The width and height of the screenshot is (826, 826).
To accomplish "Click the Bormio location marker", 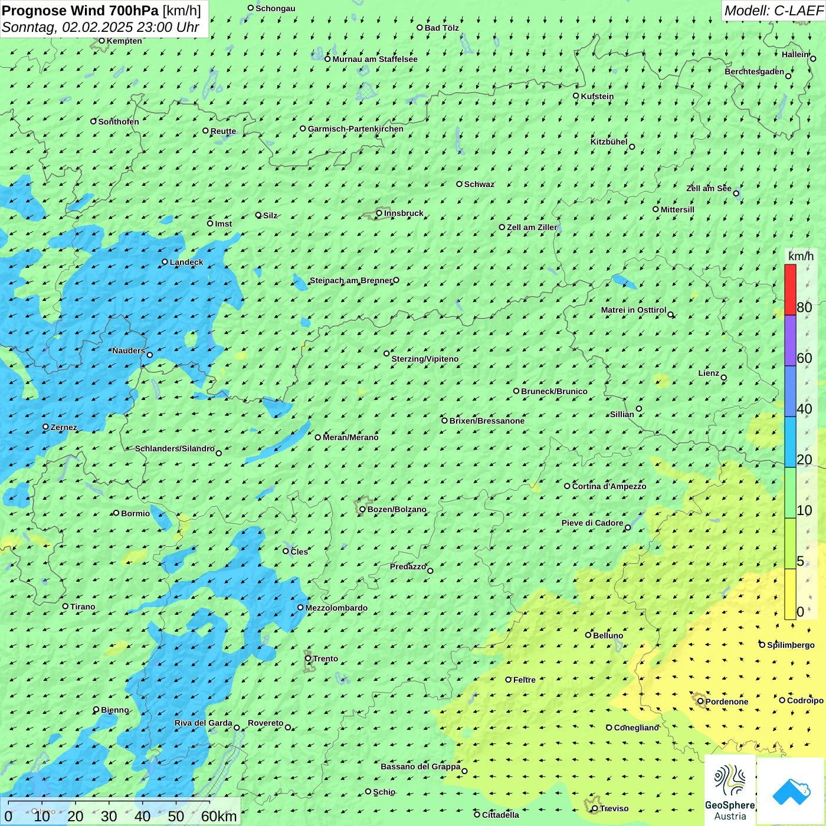I will coord(116,513).
